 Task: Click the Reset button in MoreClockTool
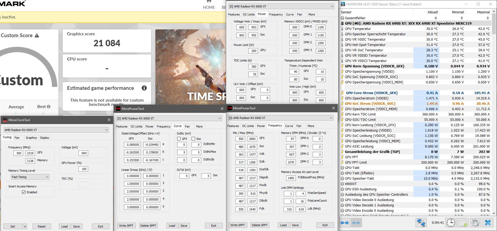[42, 226]
